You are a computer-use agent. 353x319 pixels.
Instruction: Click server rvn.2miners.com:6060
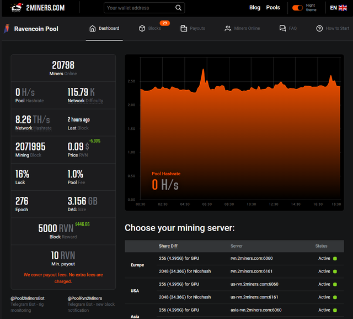tap(252, 258)
